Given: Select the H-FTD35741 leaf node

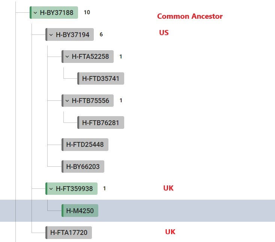Looking at the screenshot, I should [x=101, y=78].
